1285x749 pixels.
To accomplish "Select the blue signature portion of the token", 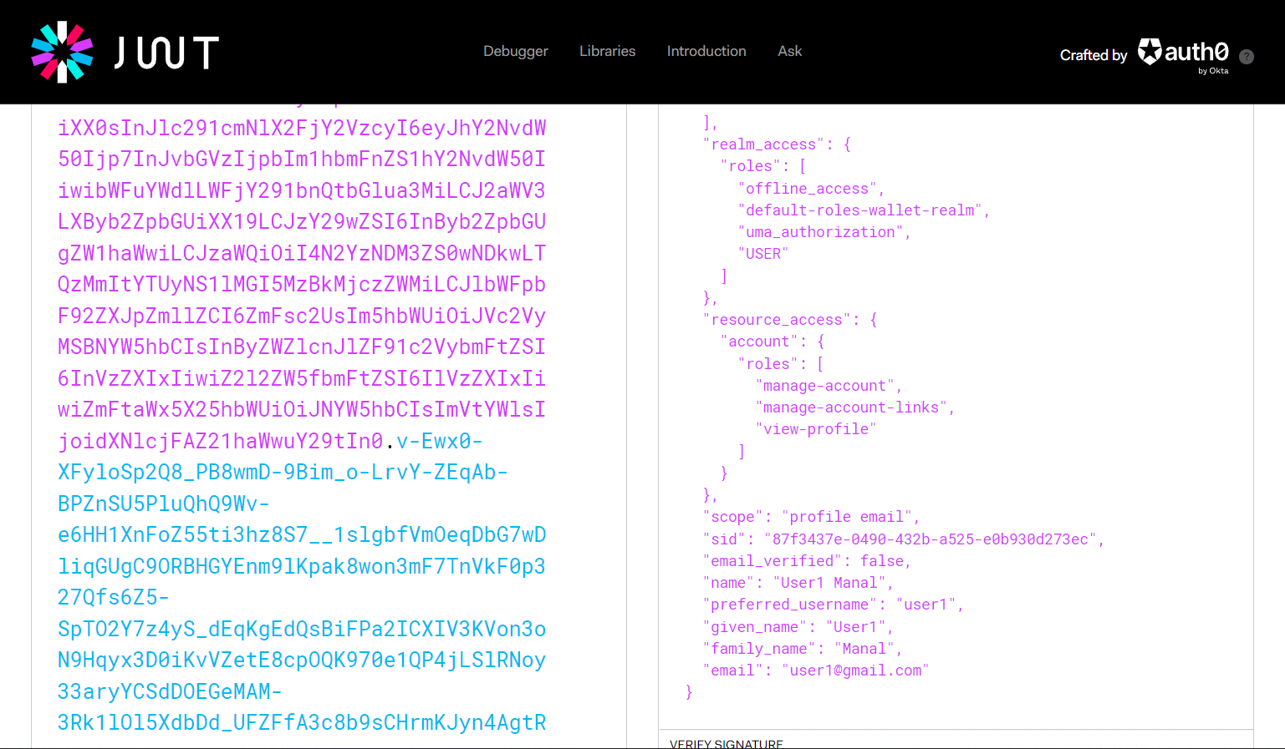I will 301,585.
